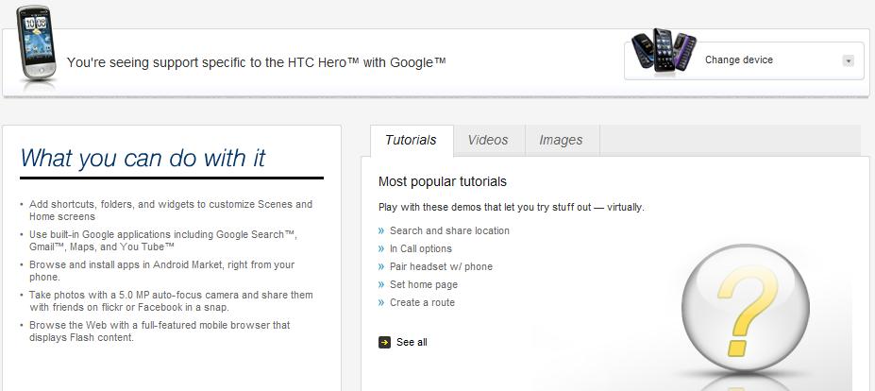Click chevron icon before Set home page
Viewport: 875px width, 391px height.
381,284
